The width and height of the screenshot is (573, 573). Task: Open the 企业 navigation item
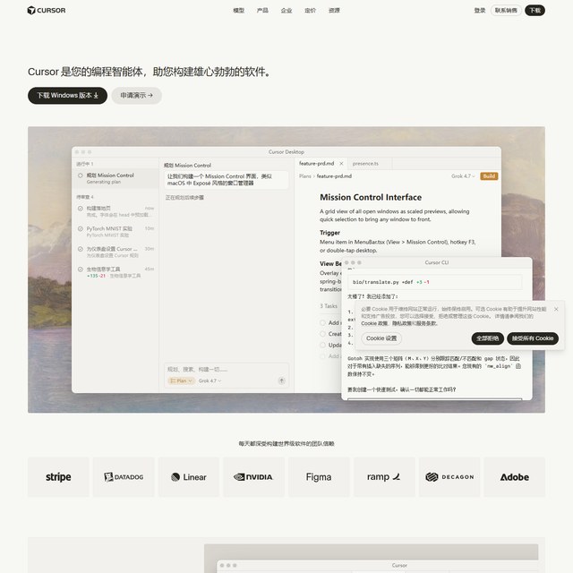pos(286,10)
